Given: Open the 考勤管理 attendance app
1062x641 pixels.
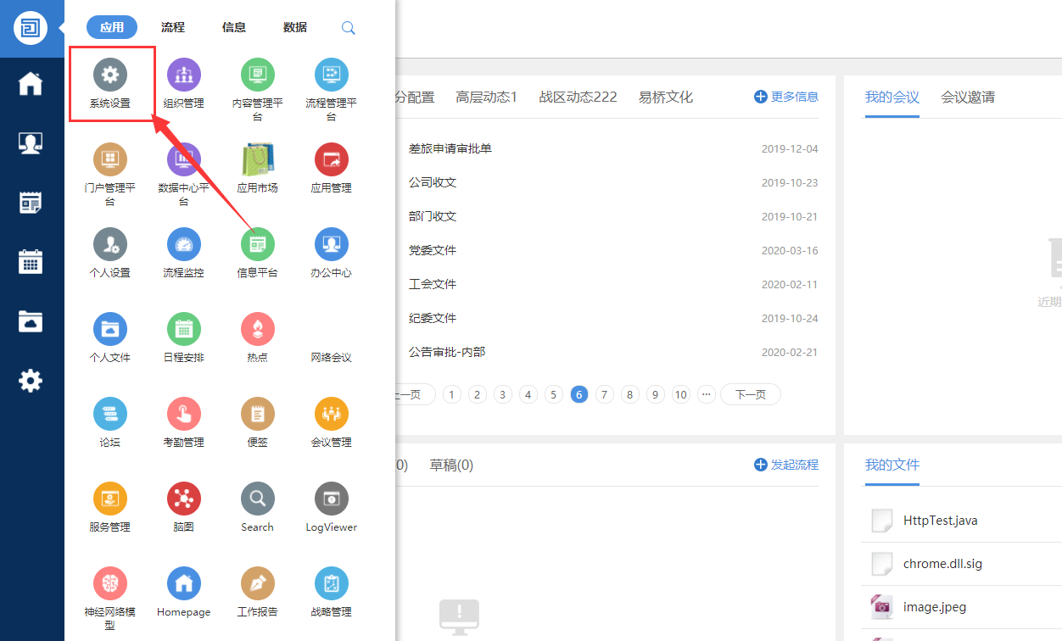Looking at the screenshot, I should click(183, 415).
